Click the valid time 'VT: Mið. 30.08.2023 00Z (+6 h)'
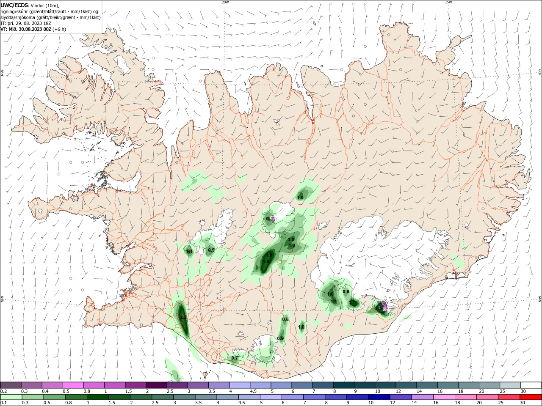 tap(33, 29)
